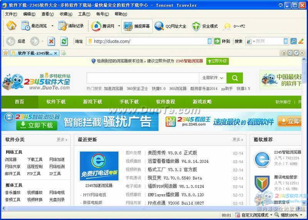Click the 浏览器 category link
This screenshot has height=220, width=308.
[x=11, y=160]
